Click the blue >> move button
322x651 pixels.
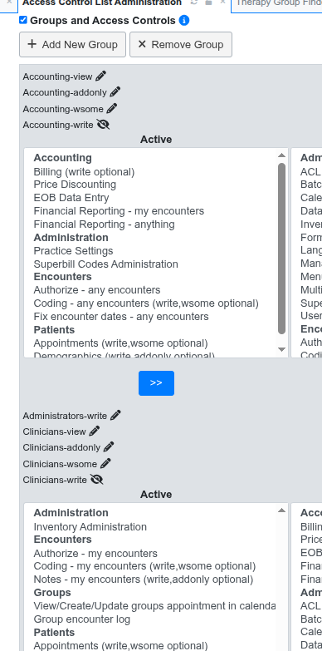tap(156, 383)
